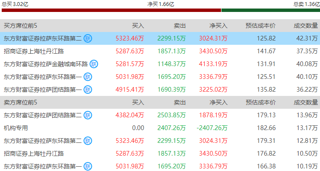320x171 pixels.
Task: Open 联 icon in seller-section 东环路第二 row
Action: pyautogui.click(x=88, y=141)
